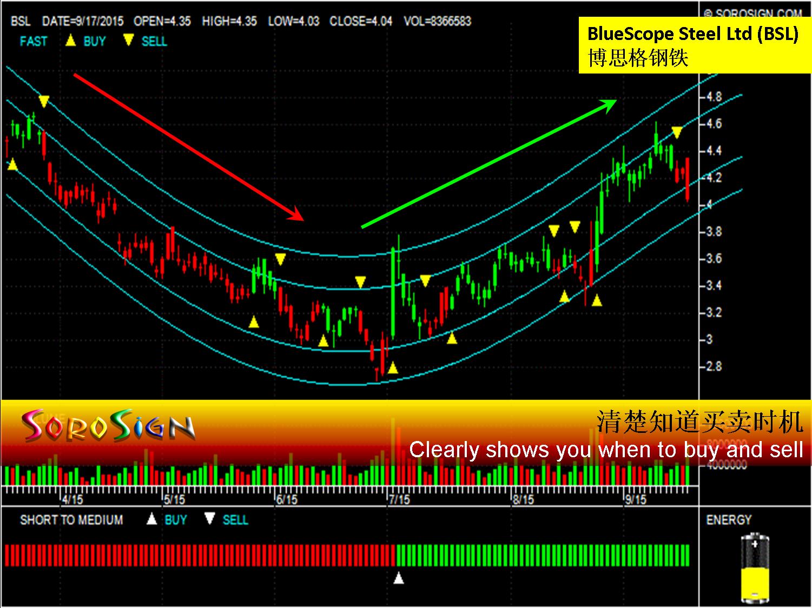Click the VOL=8366583 header value

click(x=438, y=22)
